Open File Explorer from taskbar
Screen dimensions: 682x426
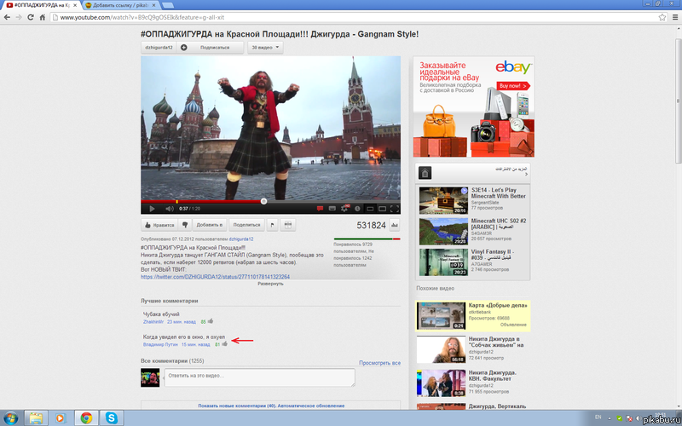click(x=36, y=418)
